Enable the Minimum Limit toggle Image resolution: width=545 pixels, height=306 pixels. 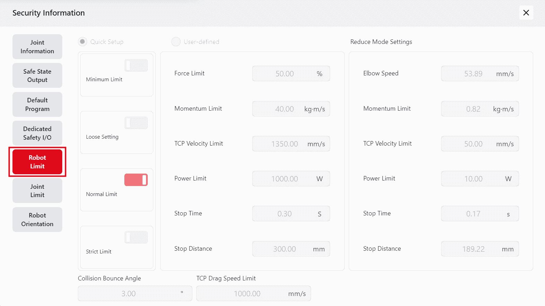[136, 65]
